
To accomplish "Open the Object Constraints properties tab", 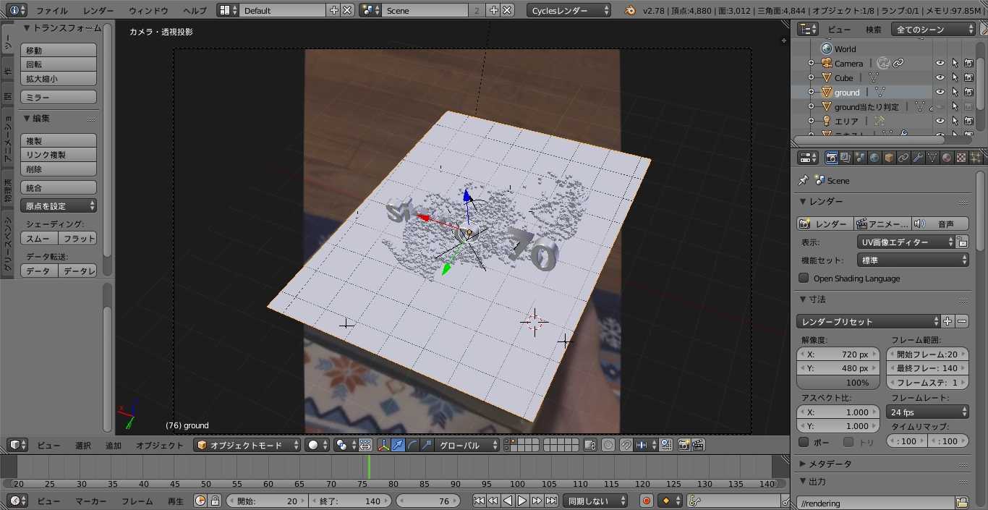I will coord(904,157).
